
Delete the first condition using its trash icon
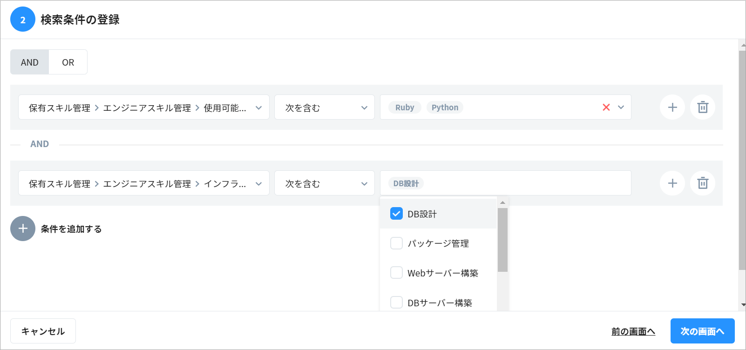(x=703, y=108)
